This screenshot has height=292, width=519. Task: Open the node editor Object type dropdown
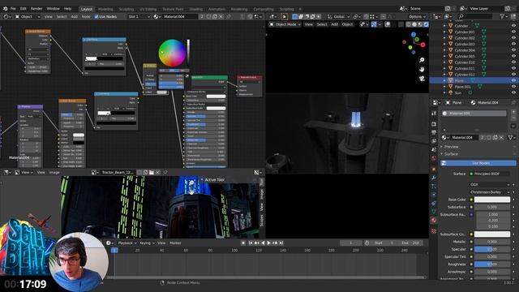pos(28,16)
